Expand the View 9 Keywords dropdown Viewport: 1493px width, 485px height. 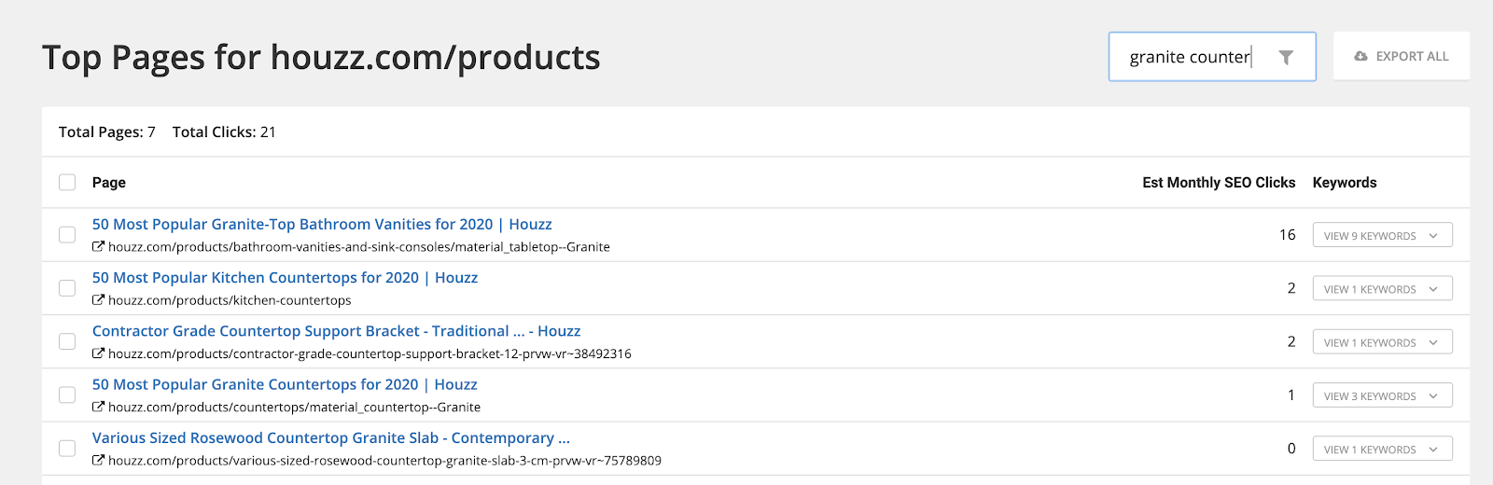point(1382,235)
